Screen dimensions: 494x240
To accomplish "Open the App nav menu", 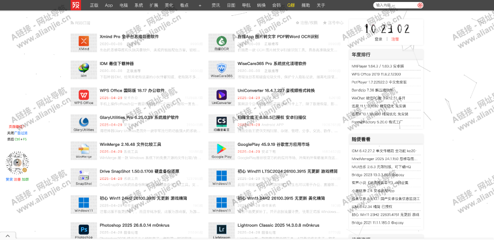I will point(109,5).
